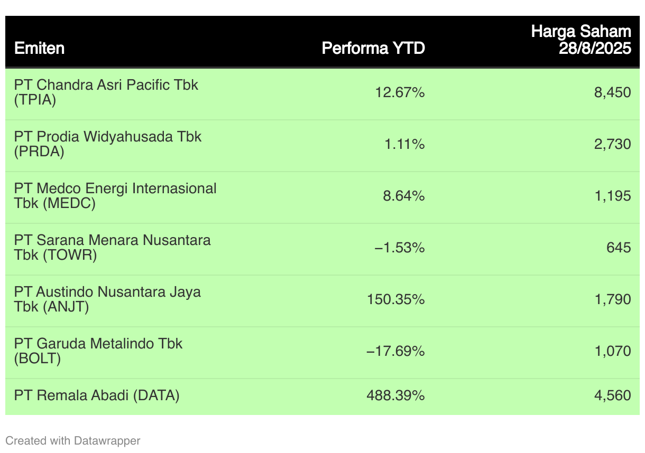Viewport: 645px width, 453px height.
Task: Click the Emiten column header
Action: 40,49
